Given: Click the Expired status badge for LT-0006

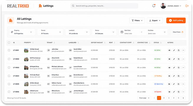Looking at the screenshot, I should tap(158, 92).
